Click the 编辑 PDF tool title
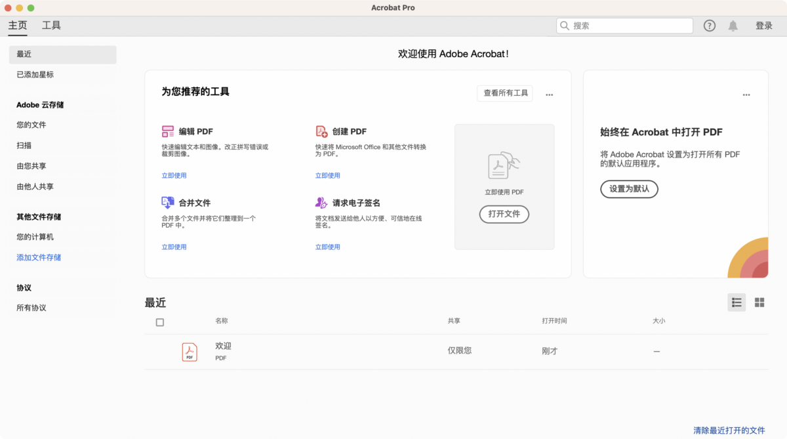The image size is (787, 439). click(195, 131)
